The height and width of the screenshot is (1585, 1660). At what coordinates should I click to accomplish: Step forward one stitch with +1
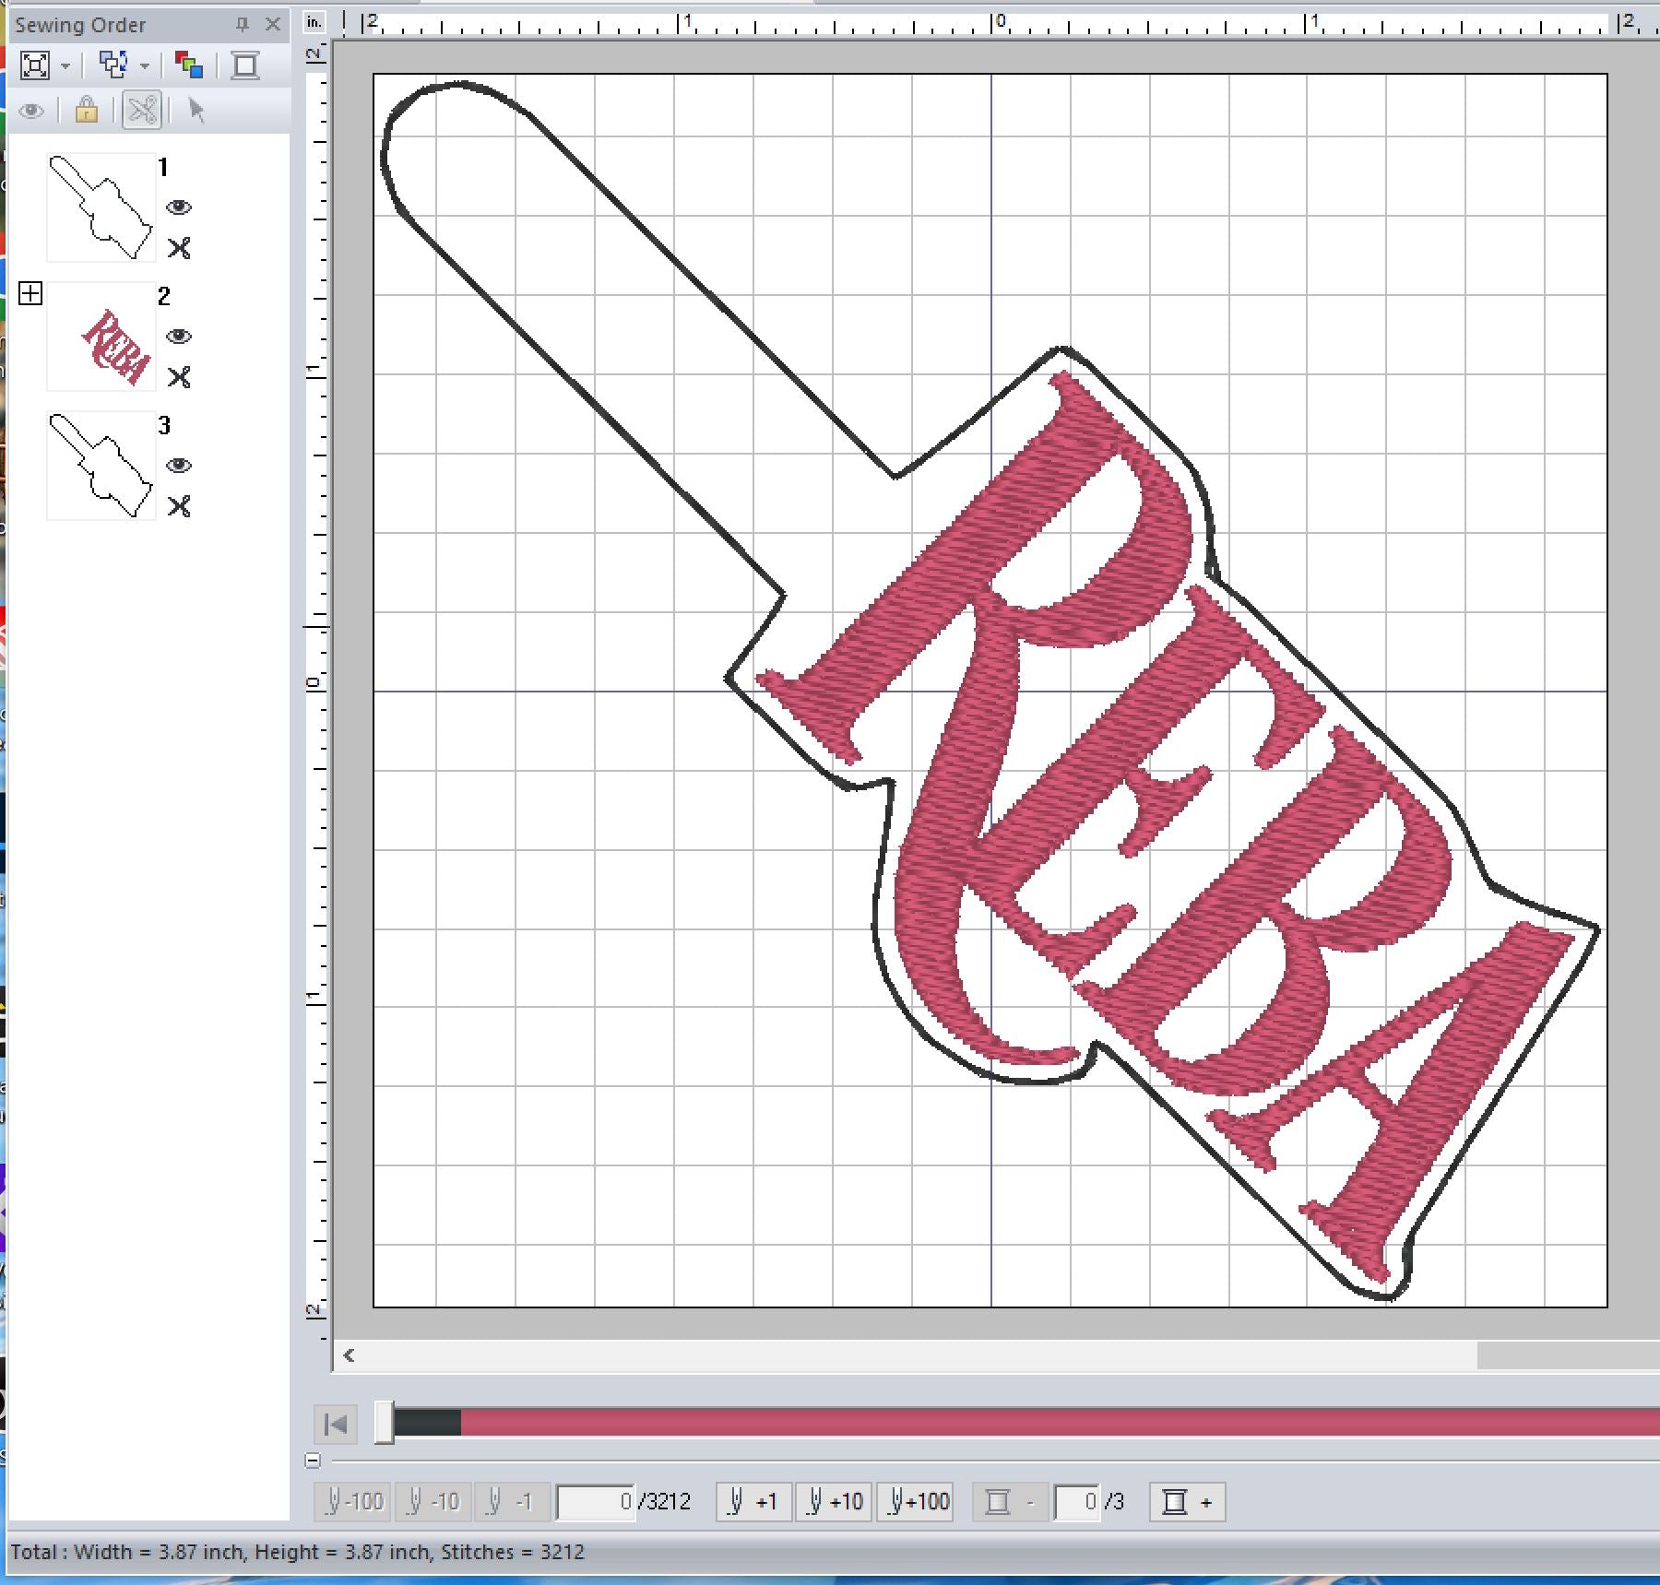pos(753,1502)
